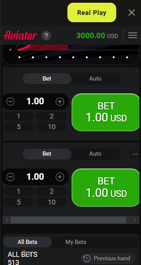Increase bet amount in the second panel
The image size is (141, 265).
(60, 177)
